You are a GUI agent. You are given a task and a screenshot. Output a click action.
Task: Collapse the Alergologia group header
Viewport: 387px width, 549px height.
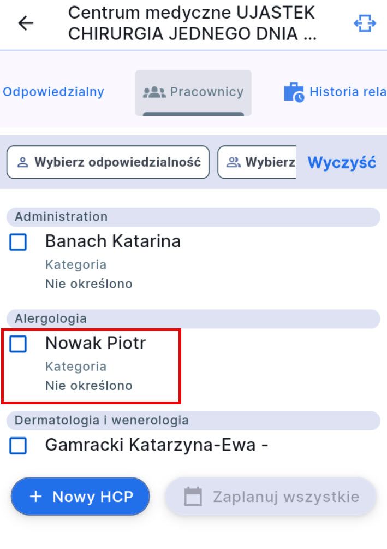coord(193,318)
